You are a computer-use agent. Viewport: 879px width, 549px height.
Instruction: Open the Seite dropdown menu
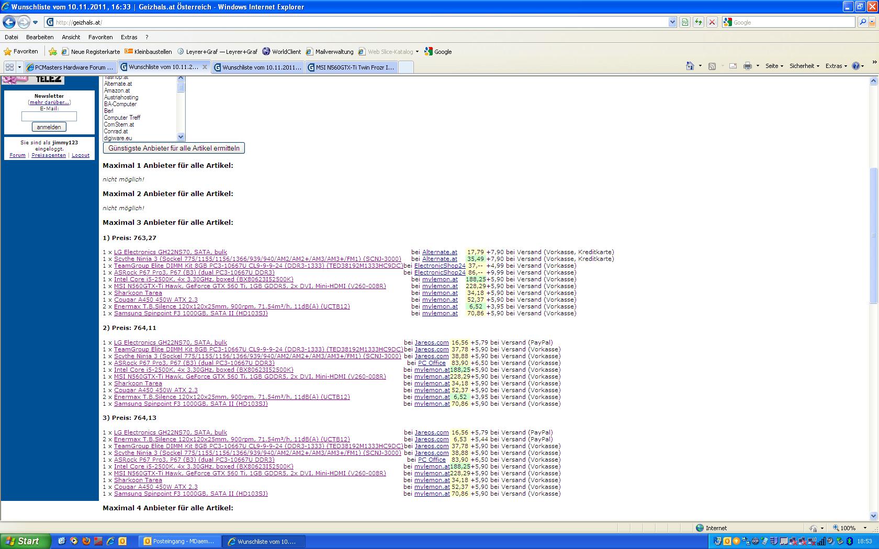(x=774, y=66)
